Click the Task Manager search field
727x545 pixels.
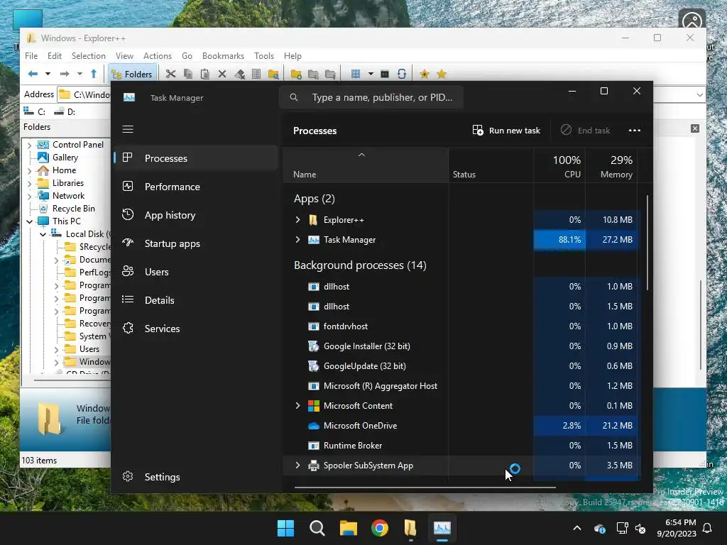pyautogui.click(x=371, y=97)
